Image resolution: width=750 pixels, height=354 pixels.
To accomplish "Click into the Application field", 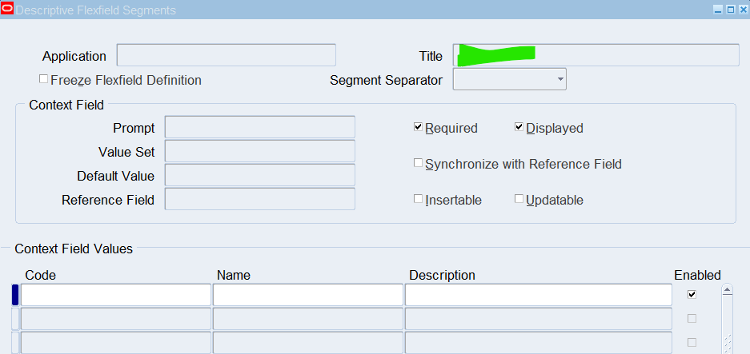I will coord(226,55).
